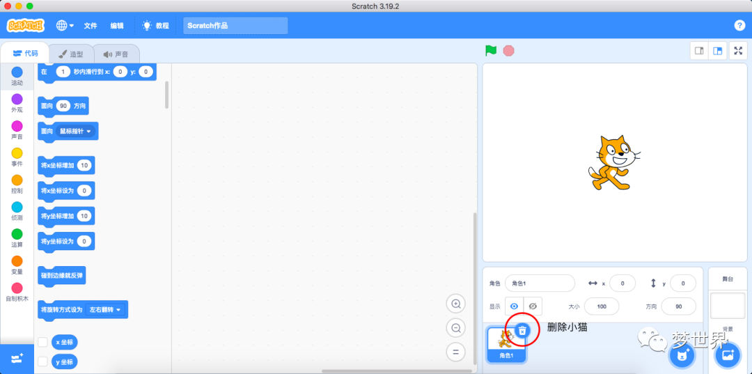This screenshot has width=752, height=374.
Task: Open the 左右翻转 rotation style dropdown
Action: 105,310
